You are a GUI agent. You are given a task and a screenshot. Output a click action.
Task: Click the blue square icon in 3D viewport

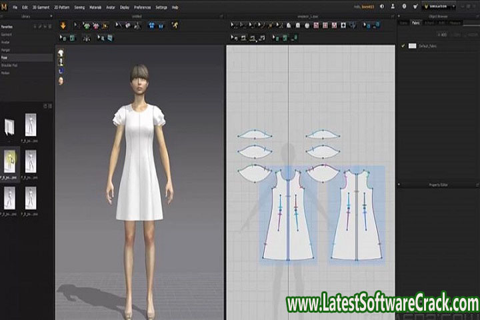point(61,71)
